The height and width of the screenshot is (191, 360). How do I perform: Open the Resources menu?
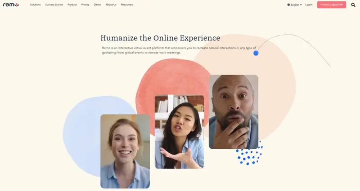127,4
